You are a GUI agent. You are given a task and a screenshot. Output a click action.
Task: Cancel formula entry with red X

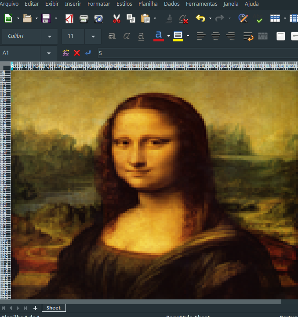(x=77, y=53)
